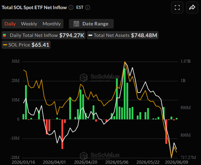Screen dimensions: 201x165
Task: Click the 2026/05/06 x-axis date label
Action: [117, 162]
